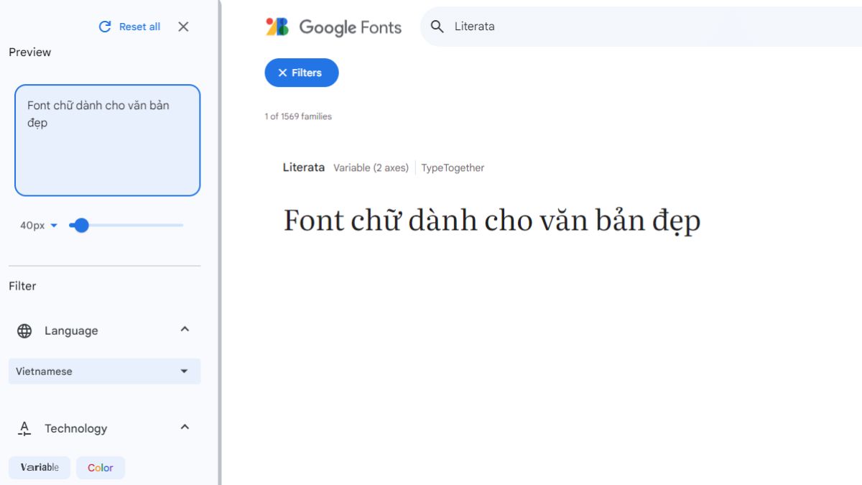Open the Vietnamese language dropdown
The height and width of the screenshot is (485, 862).
(104, 371)
